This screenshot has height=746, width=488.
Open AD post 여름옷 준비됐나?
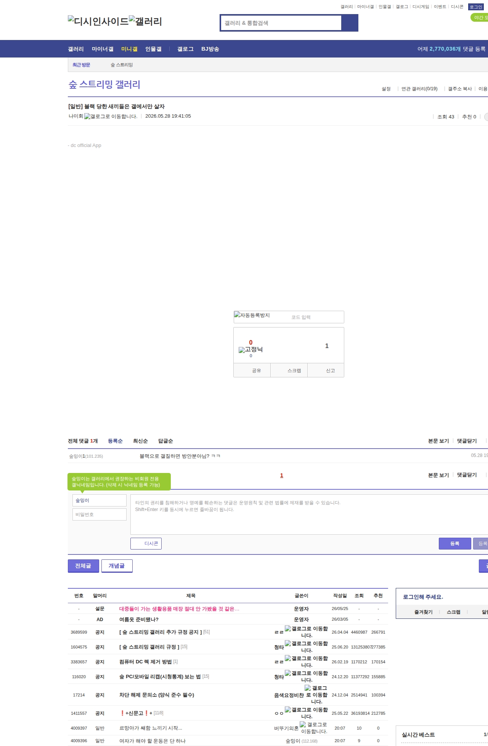[x=139, y=620]
